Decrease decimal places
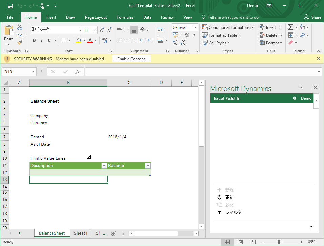The height and width of the screenshot is (246, 324). 183,43
